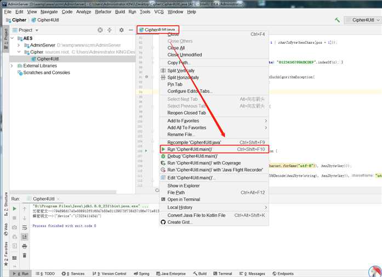Screen dimensions: 382x277
Task: Select Run with Coverage menu entry
Action: [x=214, y=163]
